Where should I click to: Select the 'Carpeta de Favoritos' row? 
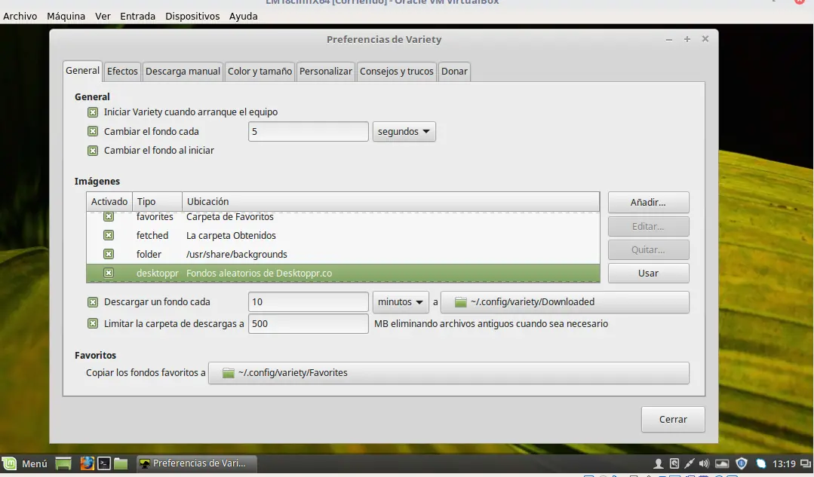coord(343,217)
